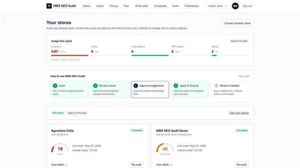Open Preferences from the top navigation
Image resolution: width=300 pixels, height=168 pixels.
(x=192, y=6)
